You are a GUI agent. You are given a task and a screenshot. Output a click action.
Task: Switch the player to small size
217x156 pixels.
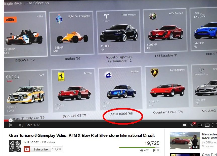coord(200,125)
